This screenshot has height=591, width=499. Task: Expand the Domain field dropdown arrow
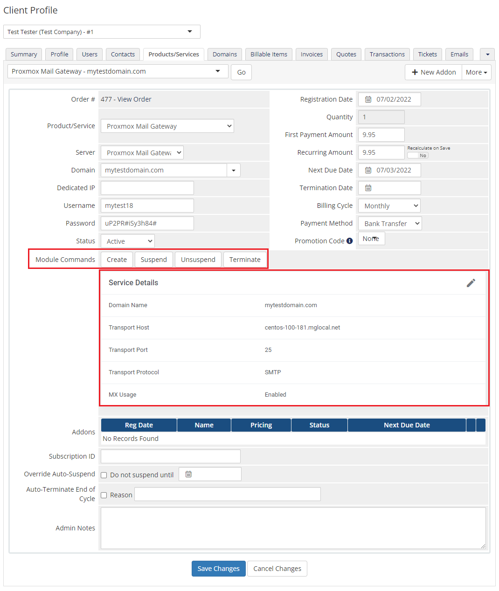pos(234,170)
